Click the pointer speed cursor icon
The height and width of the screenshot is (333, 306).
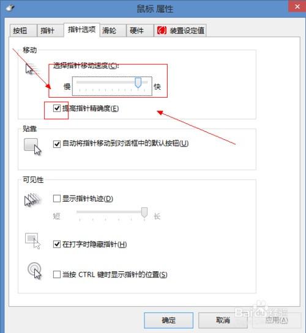(x=32, y=69)
